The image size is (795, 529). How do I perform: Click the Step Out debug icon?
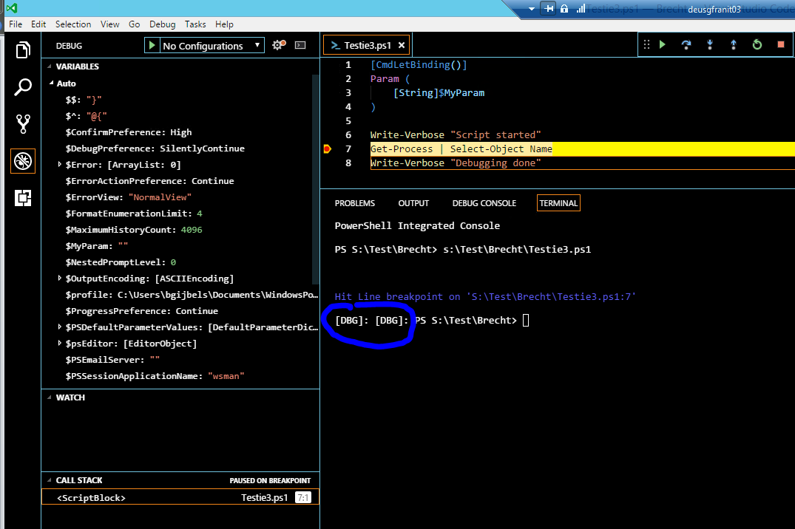pyautogui.click(x=734, y=44)
